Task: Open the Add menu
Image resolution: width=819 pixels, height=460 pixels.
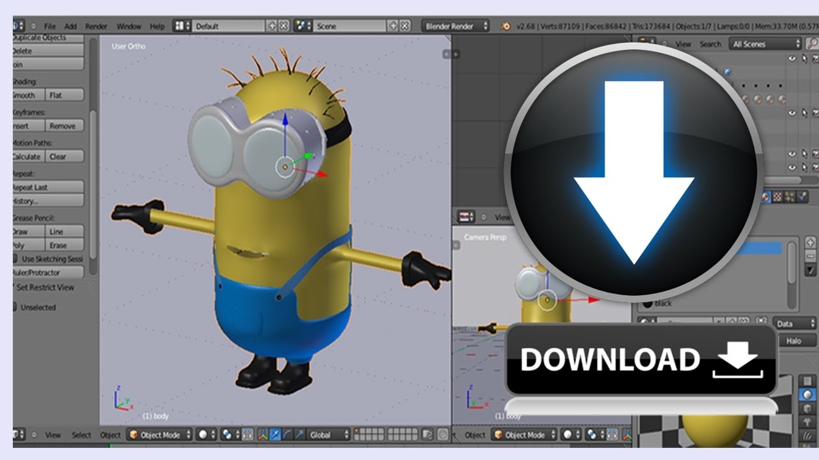Action: click(x=70, y=26)
